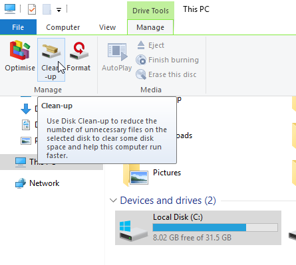Select Erase this disc icon
Screen dimensions: 296x265
pos(141,74)
